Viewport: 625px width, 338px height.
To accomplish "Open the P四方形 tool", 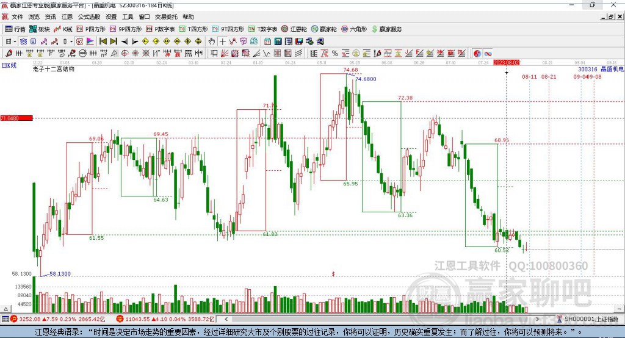I will point(91,29).
